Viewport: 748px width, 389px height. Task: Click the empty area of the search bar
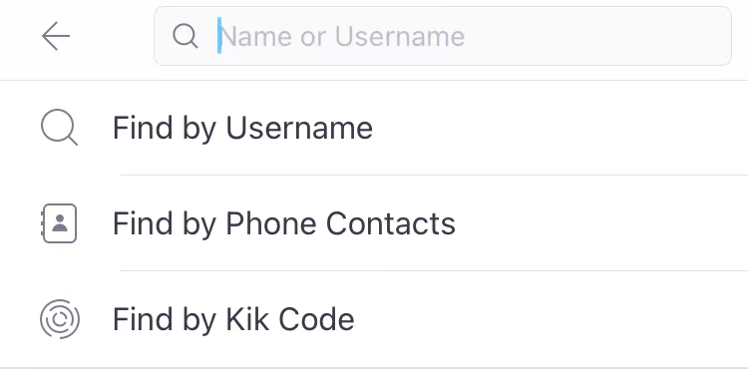[596, 36]
